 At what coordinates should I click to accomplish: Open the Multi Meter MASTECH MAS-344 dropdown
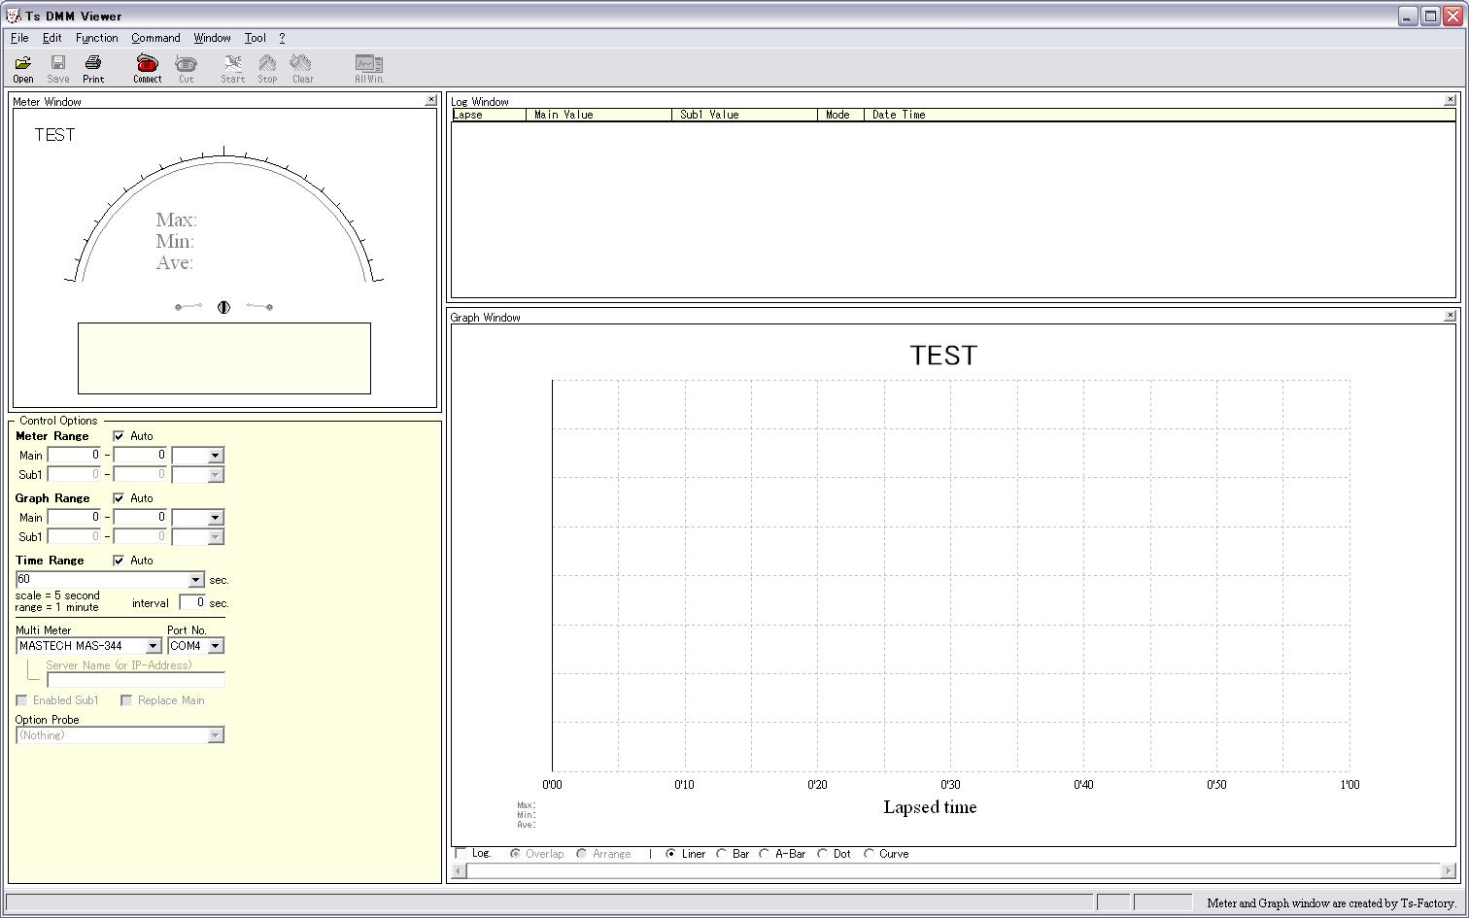point(153,646)
